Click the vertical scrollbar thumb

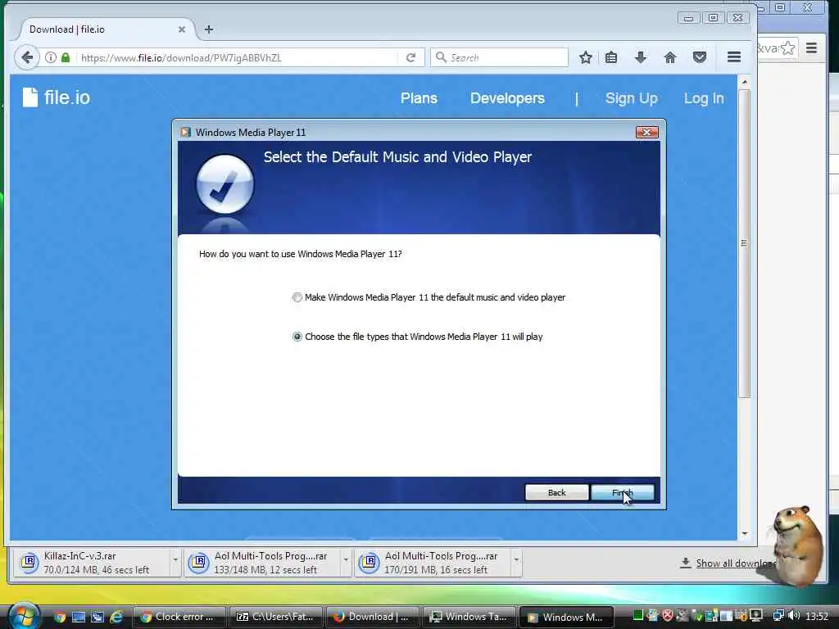744,243
